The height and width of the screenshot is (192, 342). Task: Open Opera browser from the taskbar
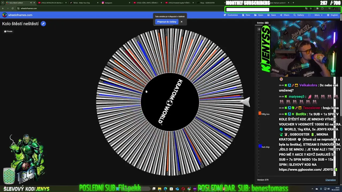183,189
